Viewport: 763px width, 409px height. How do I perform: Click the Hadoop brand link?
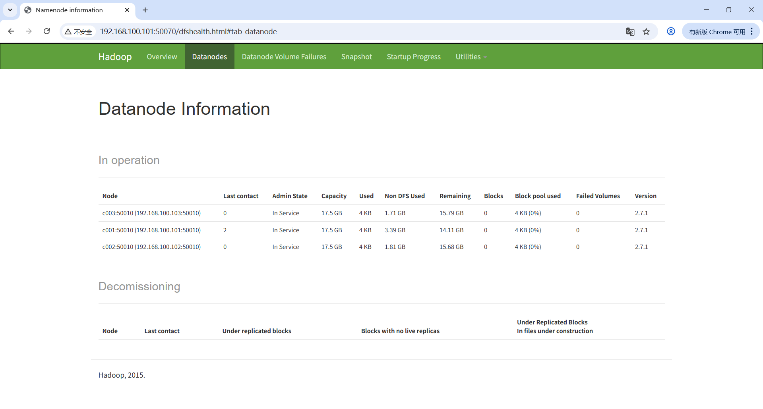[115, 57]
